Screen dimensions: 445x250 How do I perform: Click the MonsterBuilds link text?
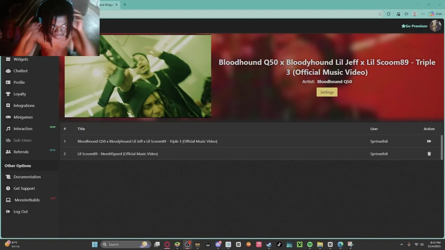[x=27, y=200]
